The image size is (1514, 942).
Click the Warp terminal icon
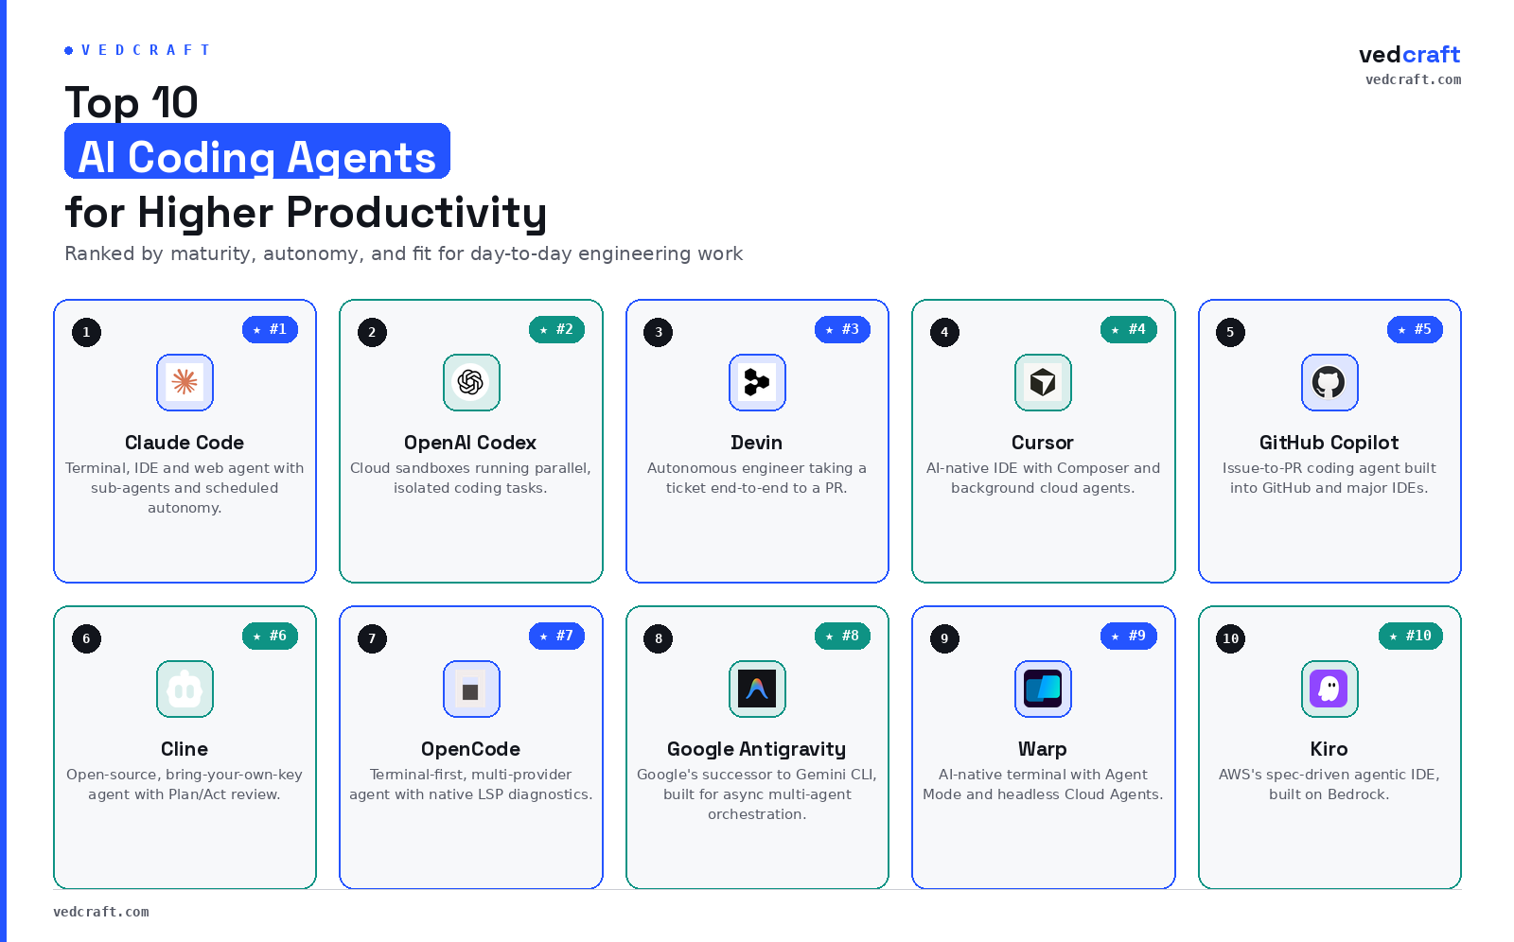[x=1043, y=689]
